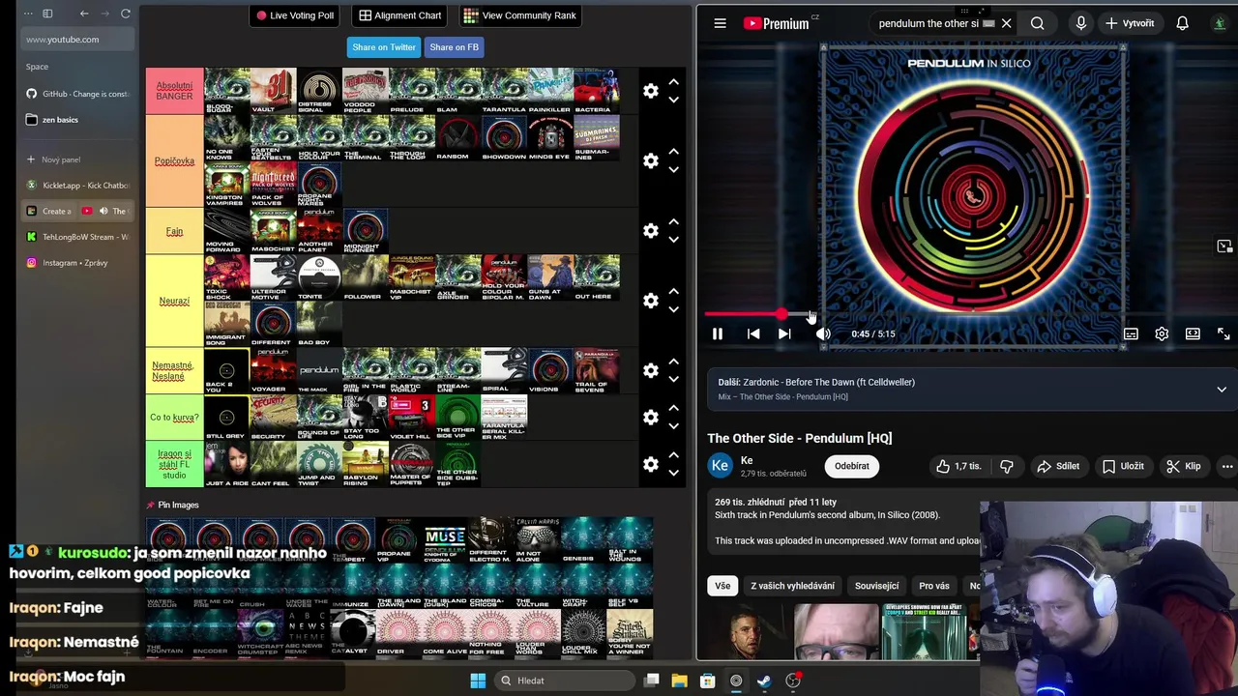
Task: Switch to Instagram Zprávy tab
Action: point(77,263)
